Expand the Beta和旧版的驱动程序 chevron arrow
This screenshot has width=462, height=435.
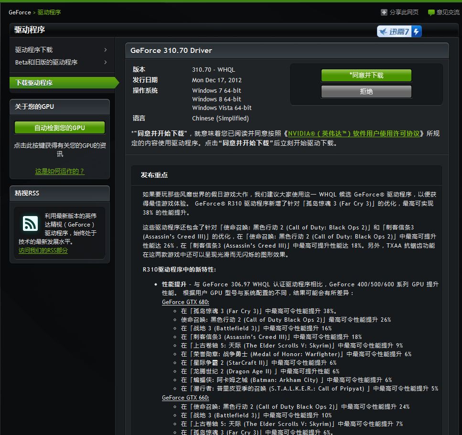pyautogui.click(x=106, y=62)
